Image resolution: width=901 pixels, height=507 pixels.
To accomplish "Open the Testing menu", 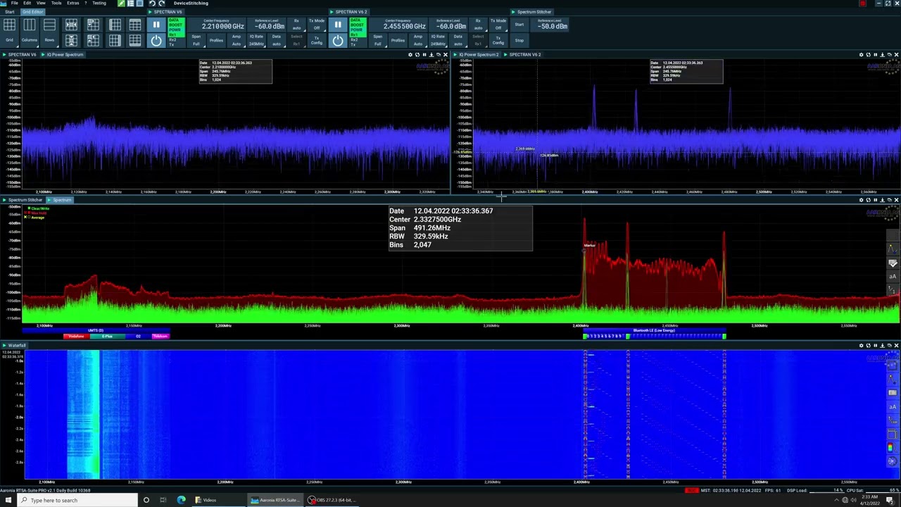I will 99,3.
